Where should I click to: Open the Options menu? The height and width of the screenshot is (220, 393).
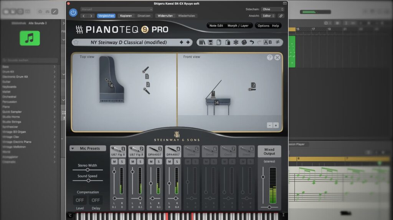[263, 26]
